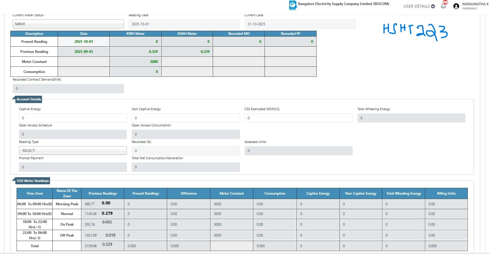Viewport: 490px width, 254px height.
Task: Click the Bangalore Electricity Supply Company title
Action: point(343,4)
